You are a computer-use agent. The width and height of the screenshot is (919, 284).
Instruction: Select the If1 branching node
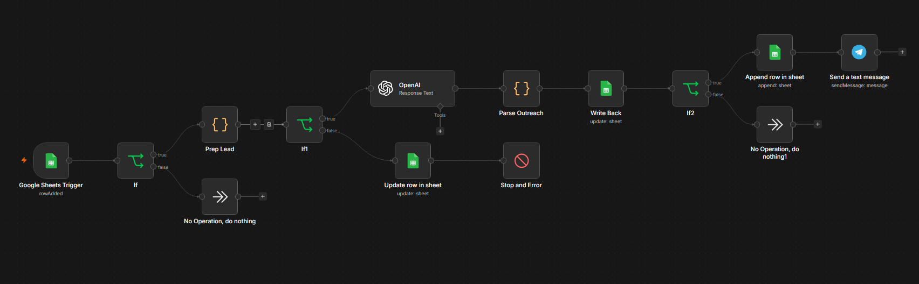(304, 124)
